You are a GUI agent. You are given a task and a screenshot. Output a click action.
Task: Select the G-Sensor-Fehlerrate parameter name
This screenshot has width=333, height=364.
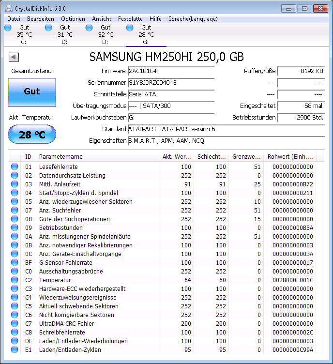click(65, 262)
